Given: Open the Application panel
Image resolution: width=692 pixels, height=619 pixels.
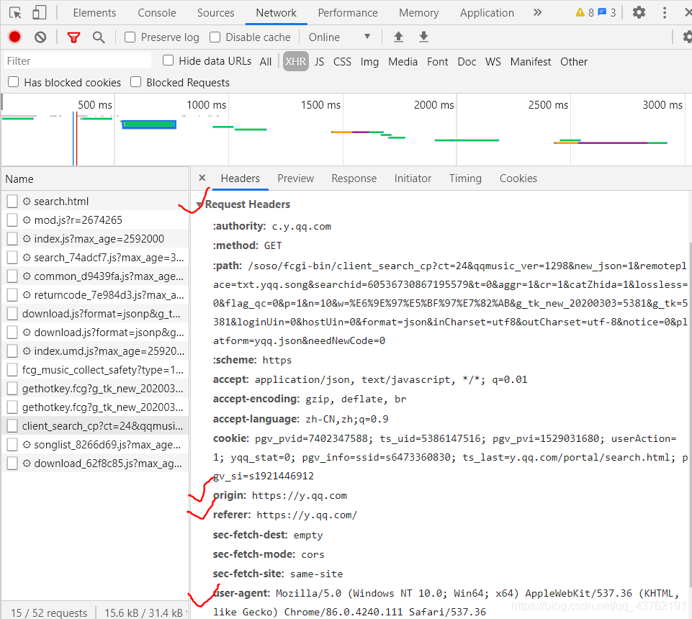Looking at the screenshot, I should pos(487,13).
